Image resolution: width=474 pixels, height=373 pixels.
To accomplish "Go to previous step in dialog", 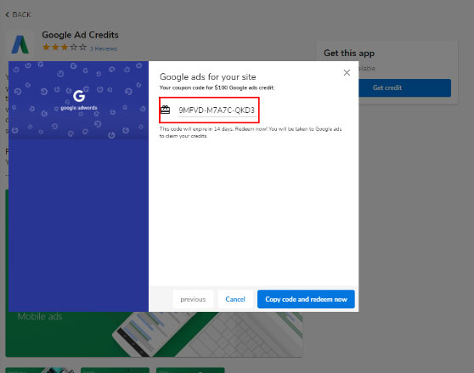I will [193, 299].
